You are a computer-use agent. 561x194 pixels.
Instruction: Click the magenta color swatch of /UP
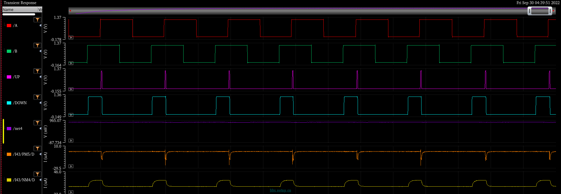[9, 77]
